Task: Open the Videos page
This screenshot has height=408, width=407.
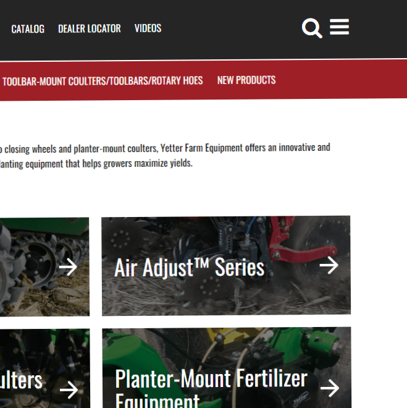Action: tap(148, 28)
